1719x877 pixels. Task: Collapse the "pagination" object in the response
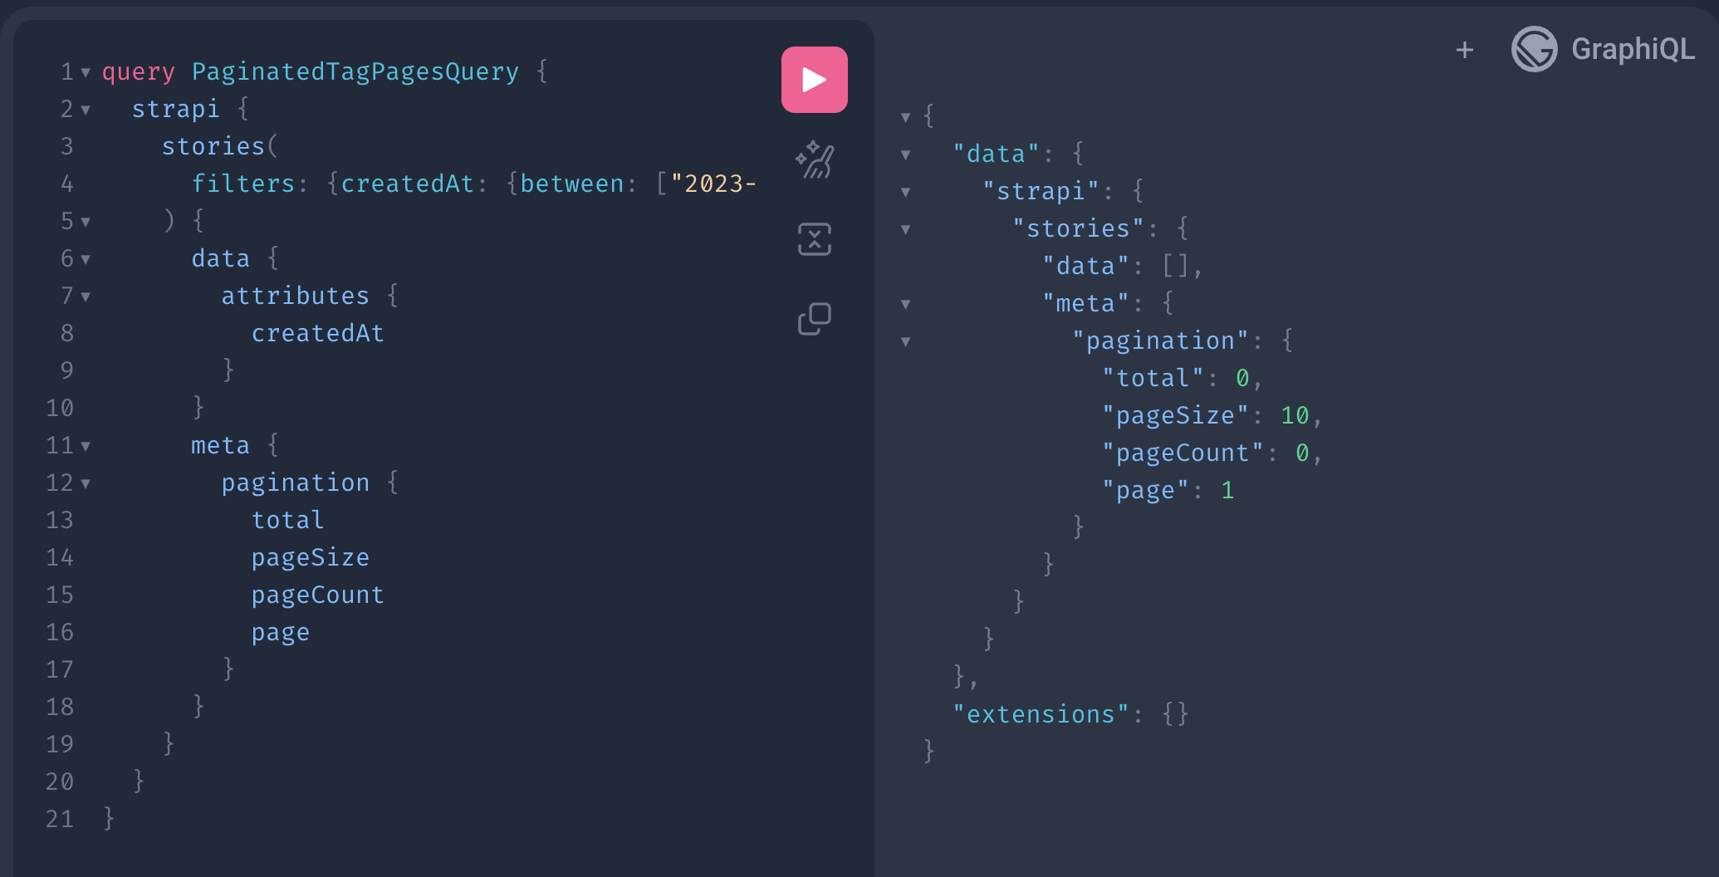[904, 340]
